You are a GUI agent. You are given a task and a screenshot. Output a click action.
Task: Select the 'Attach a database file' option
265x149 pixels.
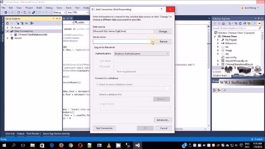coord(97,94)
